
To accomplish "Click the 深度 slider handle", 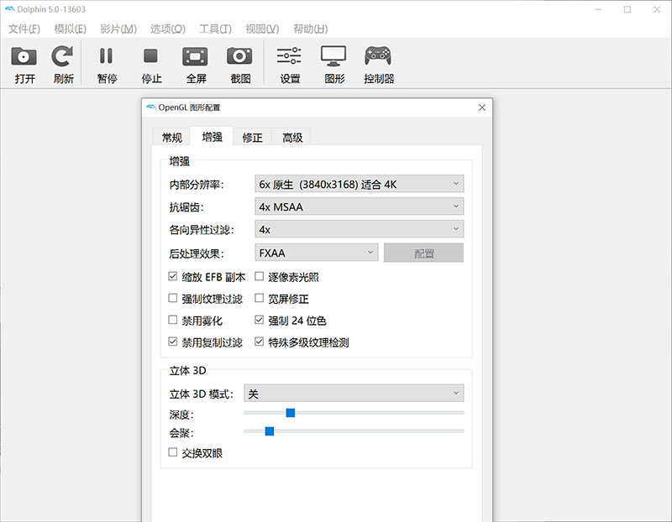I will (290, 412).
